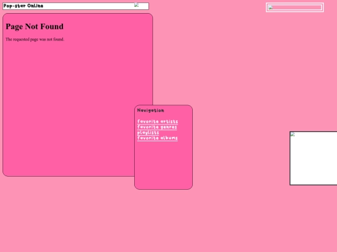Click the Pop-star Online site title
Image resolution: width=337 pixels, height=252 pixels.
click(x=23, y=6)
